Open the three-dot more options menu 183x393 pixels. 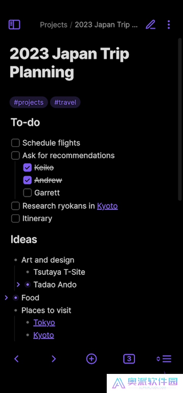[x=169, y=24]
